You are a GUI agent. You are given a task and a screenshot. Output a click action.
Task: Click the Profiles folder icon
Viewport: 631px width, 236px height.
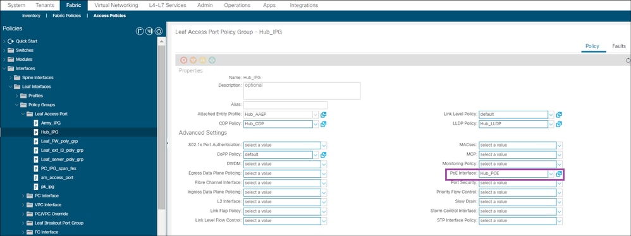point(23,96)
